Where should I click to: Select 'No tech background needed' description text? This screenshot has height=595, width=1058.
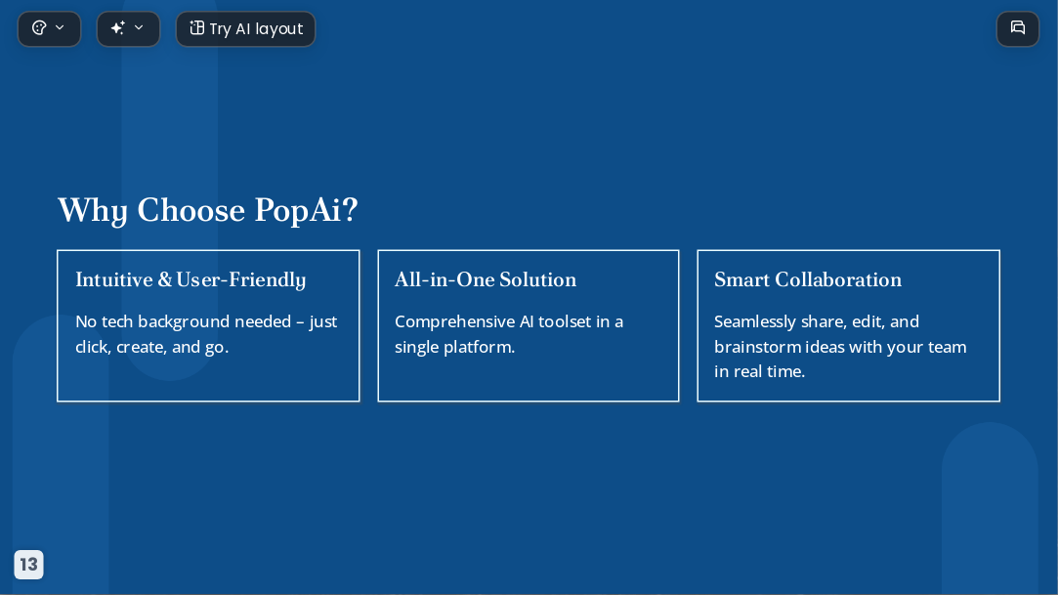tap(206, 334)
